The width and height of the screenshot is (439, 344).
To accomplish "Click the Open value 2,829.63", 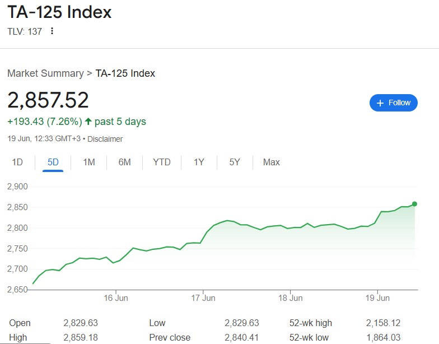I will (81, 323).
